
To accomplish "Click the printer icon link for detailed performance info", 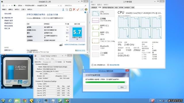I will [x=61, y=45].
